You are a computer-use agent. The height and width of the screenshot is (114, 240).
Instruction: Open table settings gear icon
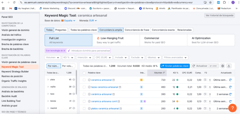point(223,66)
